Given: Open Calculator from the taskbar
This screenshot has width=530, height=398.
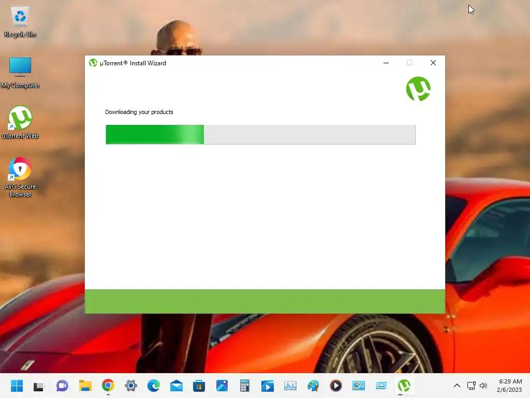Looking at the screenshot, I should coord(245,386).
